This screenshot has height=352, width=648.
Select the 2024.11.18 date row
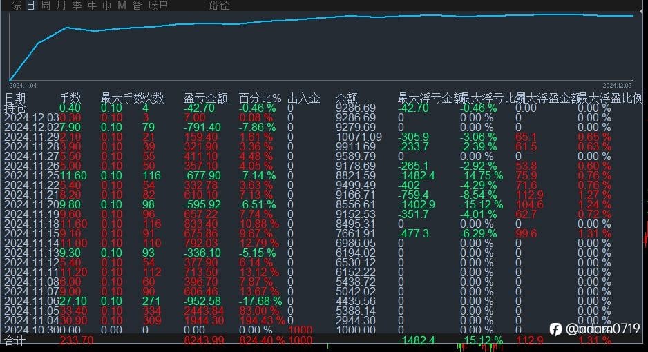coord(32,224)
